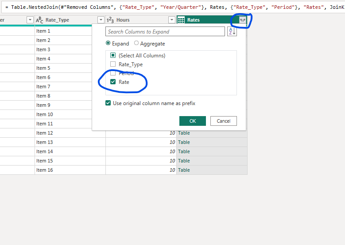
Task: Click the Hours value 10 in the Item 14 row
Action: coord(172,151)
